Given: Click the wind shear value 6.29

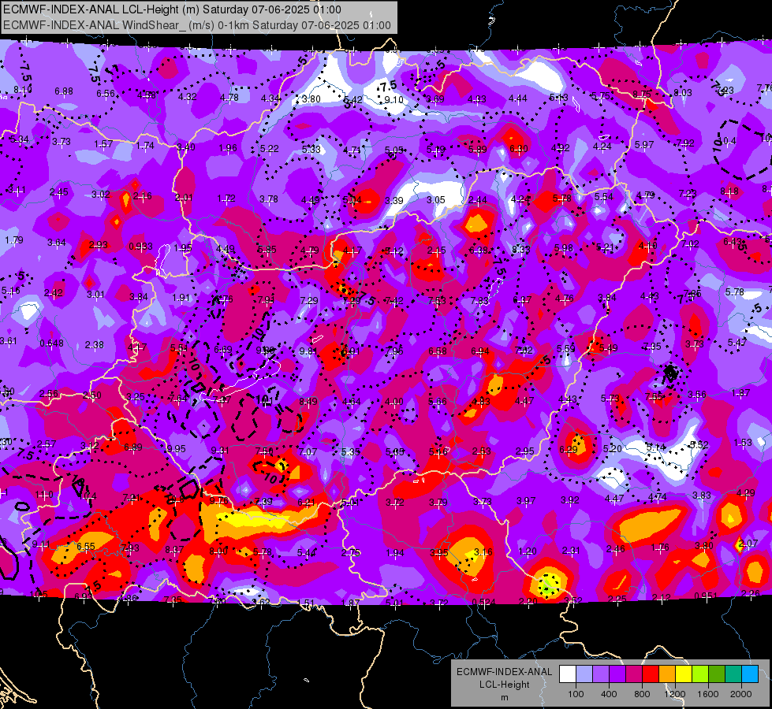Looking at the screenshot, I should tap(569, 450).
